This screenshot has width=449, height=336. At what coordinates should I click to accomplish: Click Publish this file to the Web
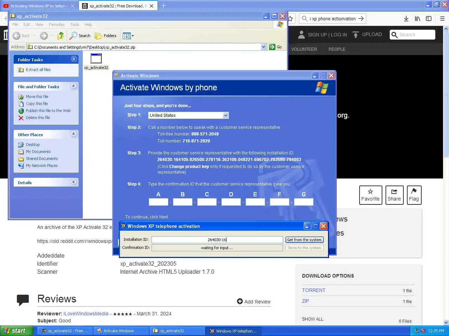tap(48, 111)
